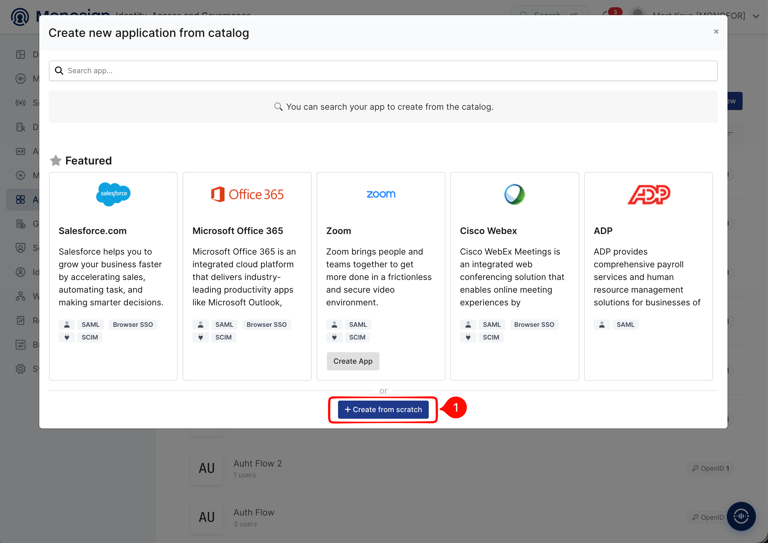Click the Salesforce.com card title
Image resolution: width=768 pixels, height=543 pixels.
93,231
